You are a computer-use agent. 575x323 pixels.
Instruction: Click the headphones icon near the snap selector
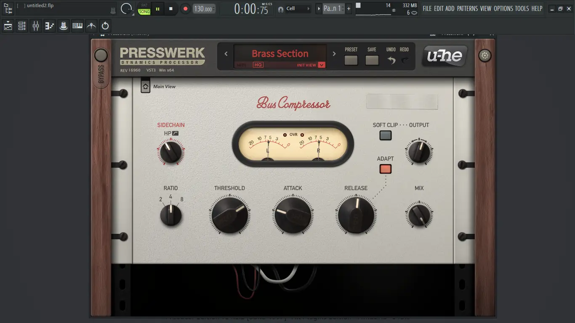(x=281, y=9)
